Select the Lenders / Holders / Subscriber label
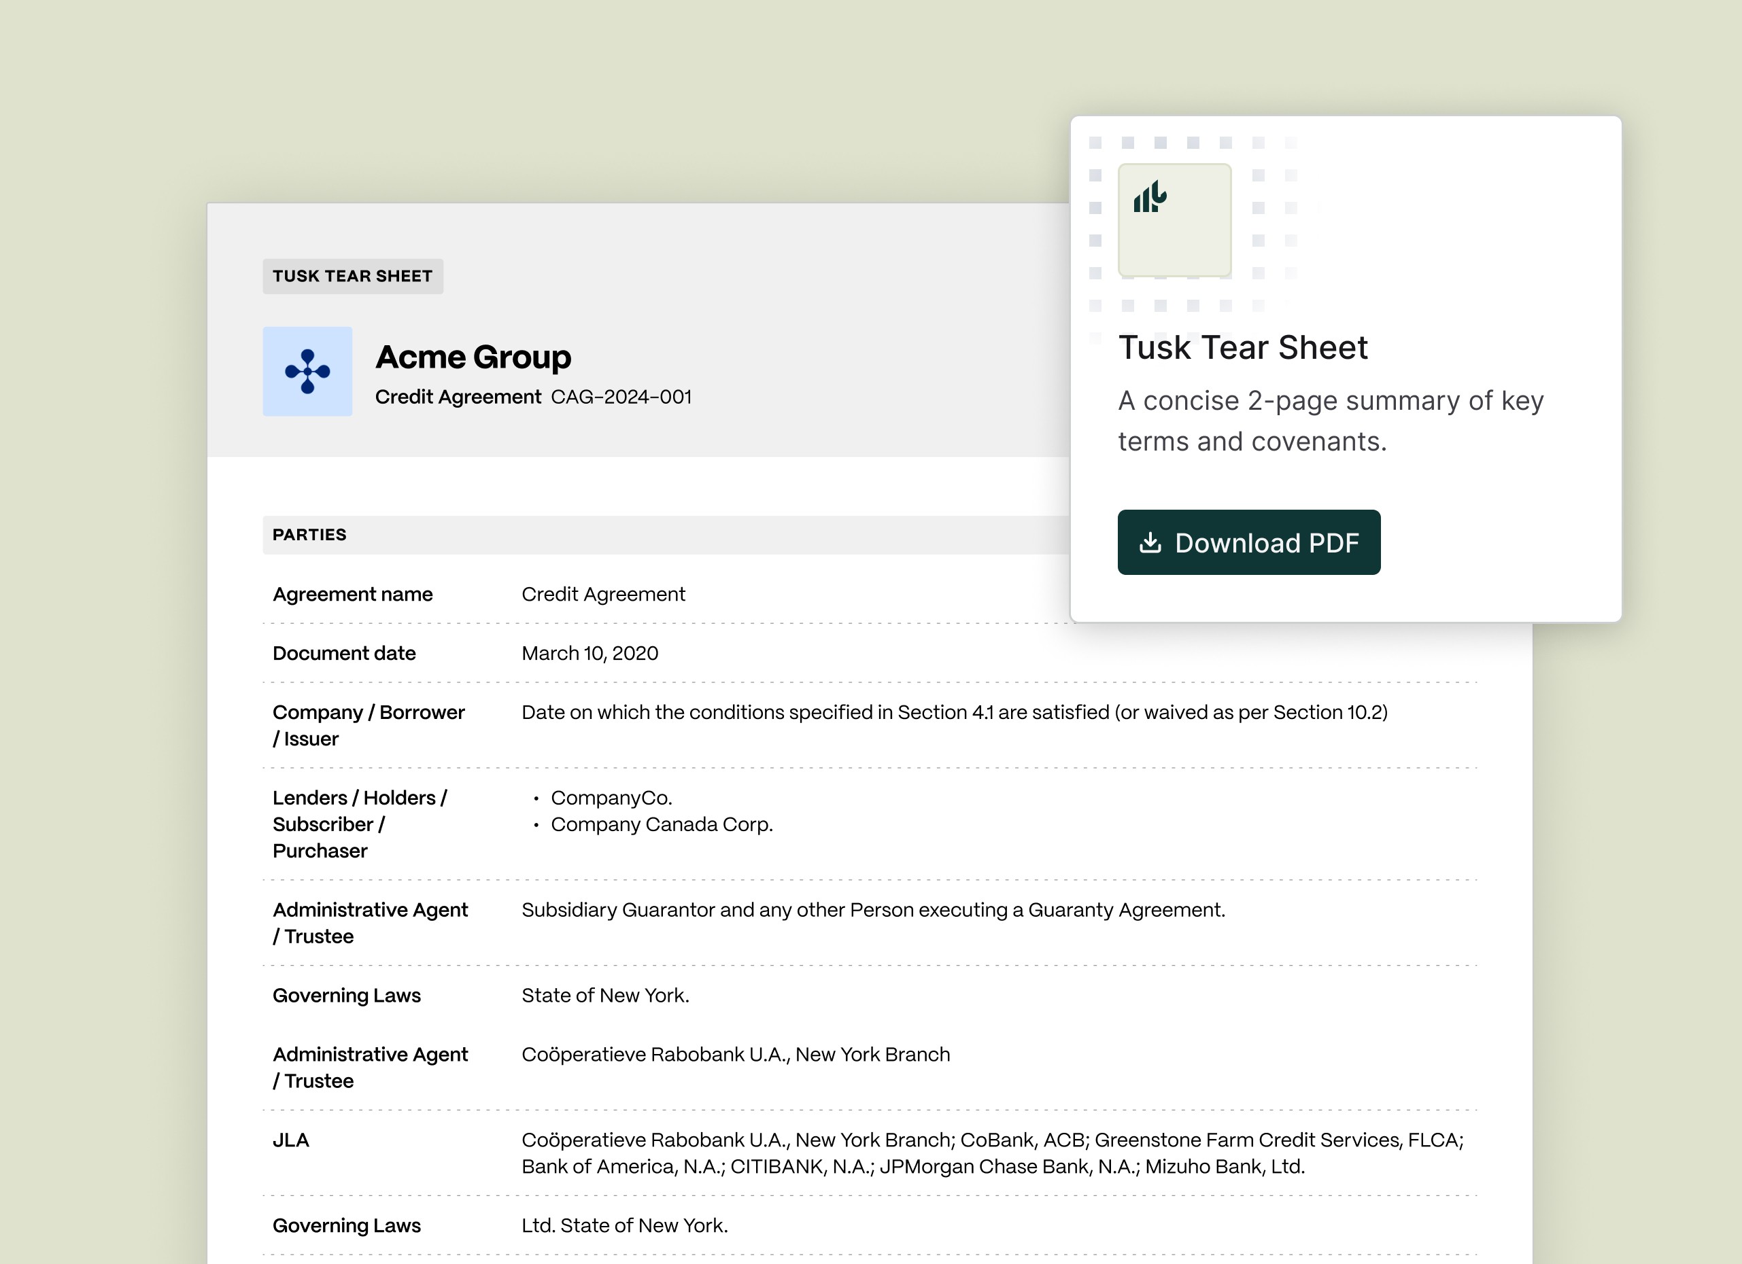 click(360, 824)
